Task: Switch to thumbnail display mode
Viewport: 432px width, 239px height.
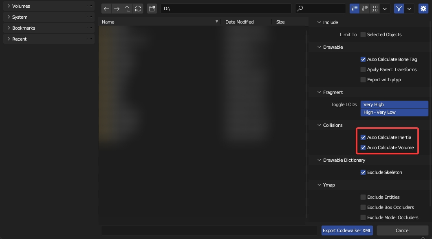Action: [x=375, y=9]
